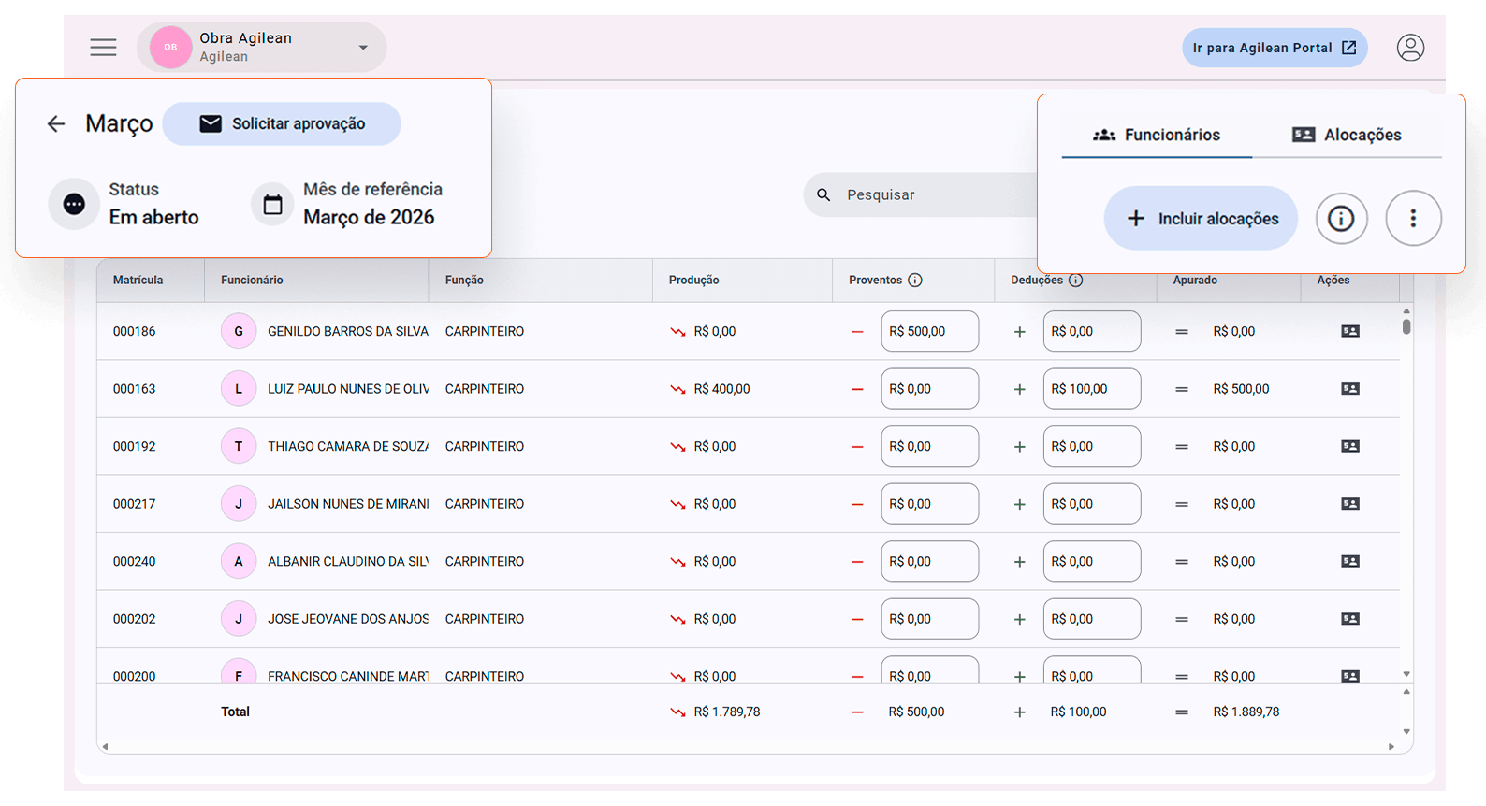The width and height of the screenshot is (1486, 806).
Task: Click the OB project avatar
Action: pyautogui.click(x=170, y=47)
